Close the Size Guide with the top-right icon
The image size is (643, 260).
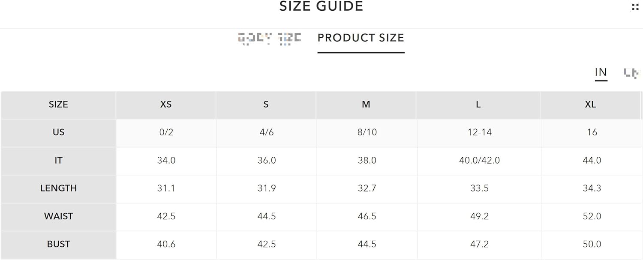pyautogui.click(x=634, y=7)
